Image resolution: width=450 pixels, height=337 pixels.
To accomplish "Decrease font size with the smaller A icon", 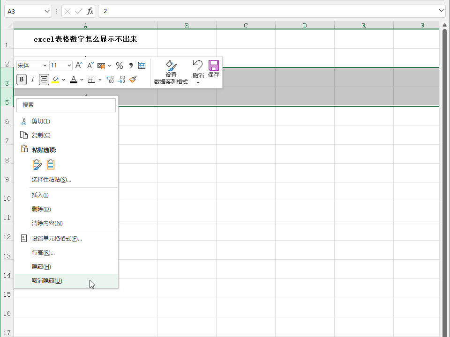I will pos(90,66).
